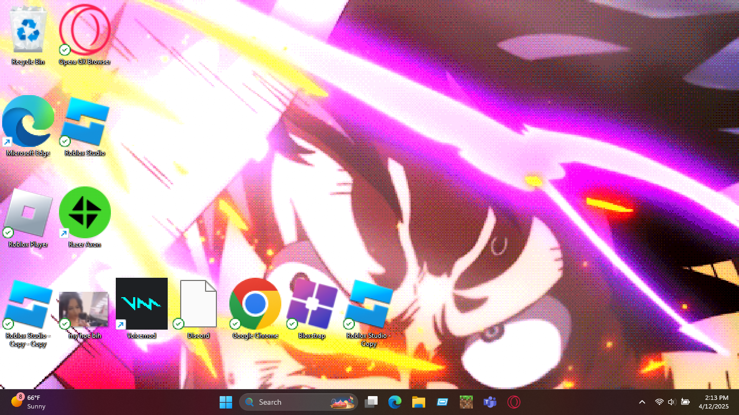Open File Explorer from the taskbar
The height and width of the screenshot is (415, 739).
[x=419, y=402]
